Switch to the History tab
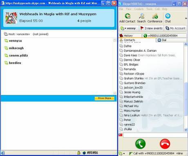This screenshot has height=156, width=188. pyautogui.click(x=130, y=35)
